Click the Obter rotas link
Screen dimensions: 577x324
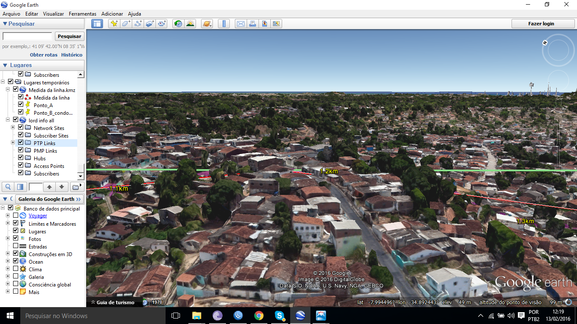coord(44,55)
